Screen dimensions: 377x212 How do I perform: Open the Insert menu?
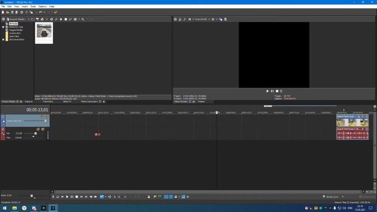click(25, 6)
